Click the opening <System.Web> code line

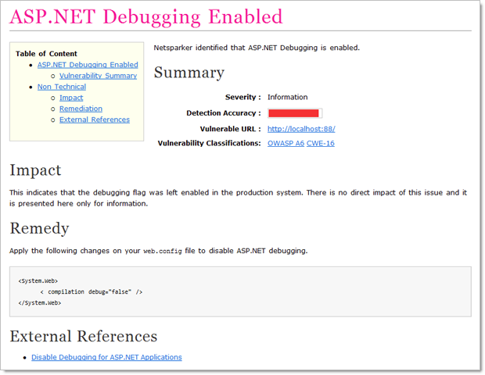pyautogui.click(x=38, y=280)
